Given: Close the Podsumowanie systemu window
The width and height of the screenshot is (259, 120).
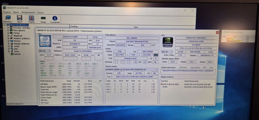Looking at the screenshot, I should coord(217,32).
